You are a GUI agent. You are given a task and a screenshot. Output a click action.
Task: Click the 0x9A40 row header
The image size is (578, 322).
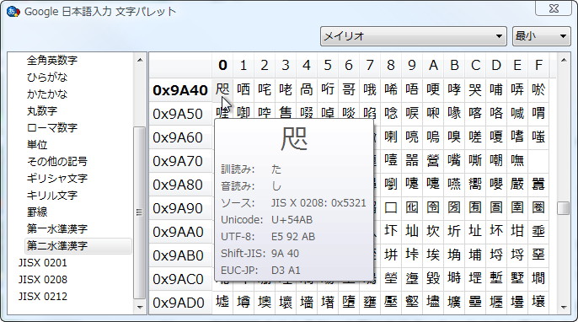[180, 90]
